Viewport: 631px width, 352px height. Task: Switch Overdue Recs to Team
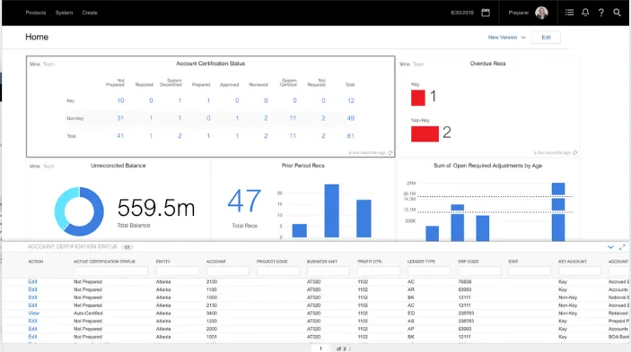click(418, 64)
